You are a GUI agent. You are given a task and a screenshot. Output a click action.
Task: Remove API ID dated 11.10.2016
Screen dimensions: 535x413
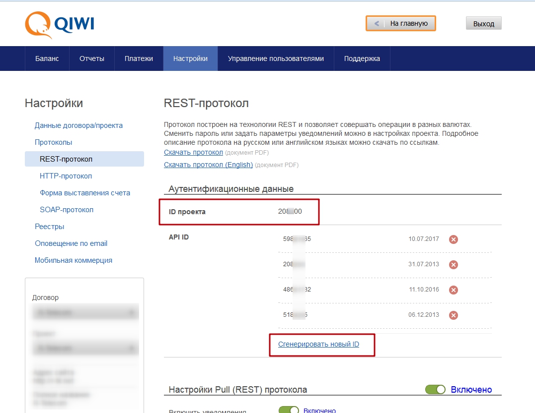tap(453, 290)
